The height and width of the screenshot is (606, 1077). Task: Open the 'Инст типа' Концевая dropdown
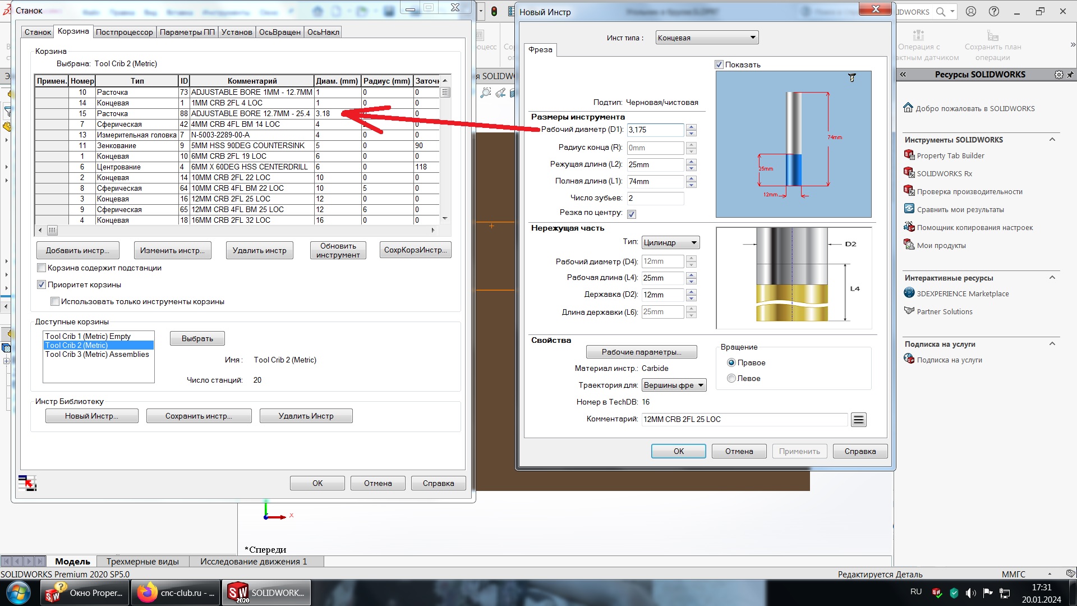(x=707, y=38)
